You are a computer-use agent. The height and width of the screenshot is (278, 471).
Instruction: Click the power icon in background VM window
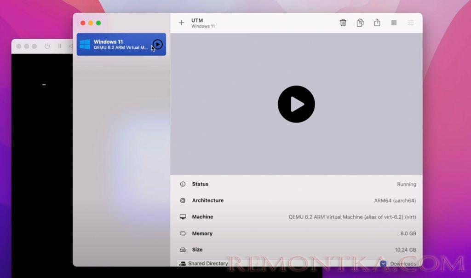coord(47,46)
